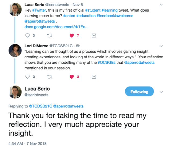Retweet Lori DiMarco's tweet
This screenshot has width=172, height=148.
coord(49,77)
